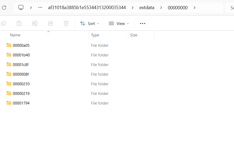Open the af31018a3885b1e55344313200035344 breadcrumb
The image size is (234, 156).
(87, 8)
